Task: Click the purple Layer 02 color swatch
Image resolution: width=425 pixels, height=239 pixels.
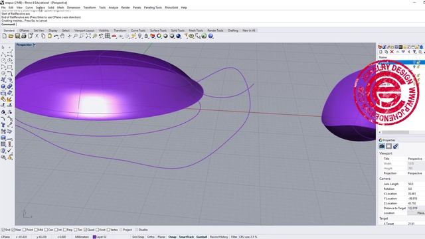Action: [x=94, y=237]
